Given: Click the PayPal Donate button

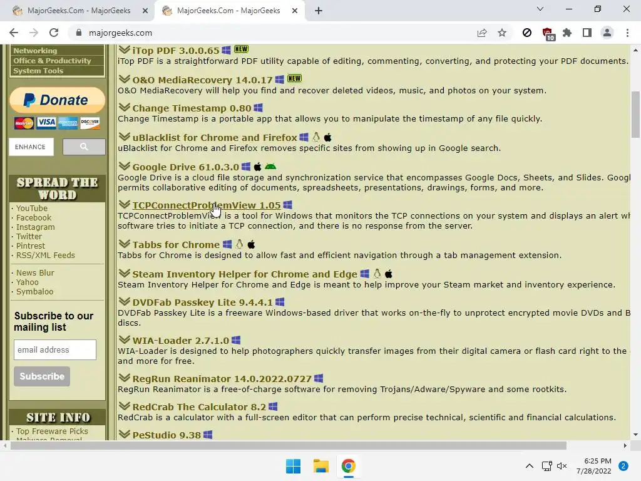Looking at the screenshot, I should tap(57, 100).
